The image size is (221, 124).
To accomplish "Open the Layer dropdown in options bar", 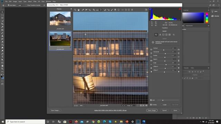I will tap(21, 6).
